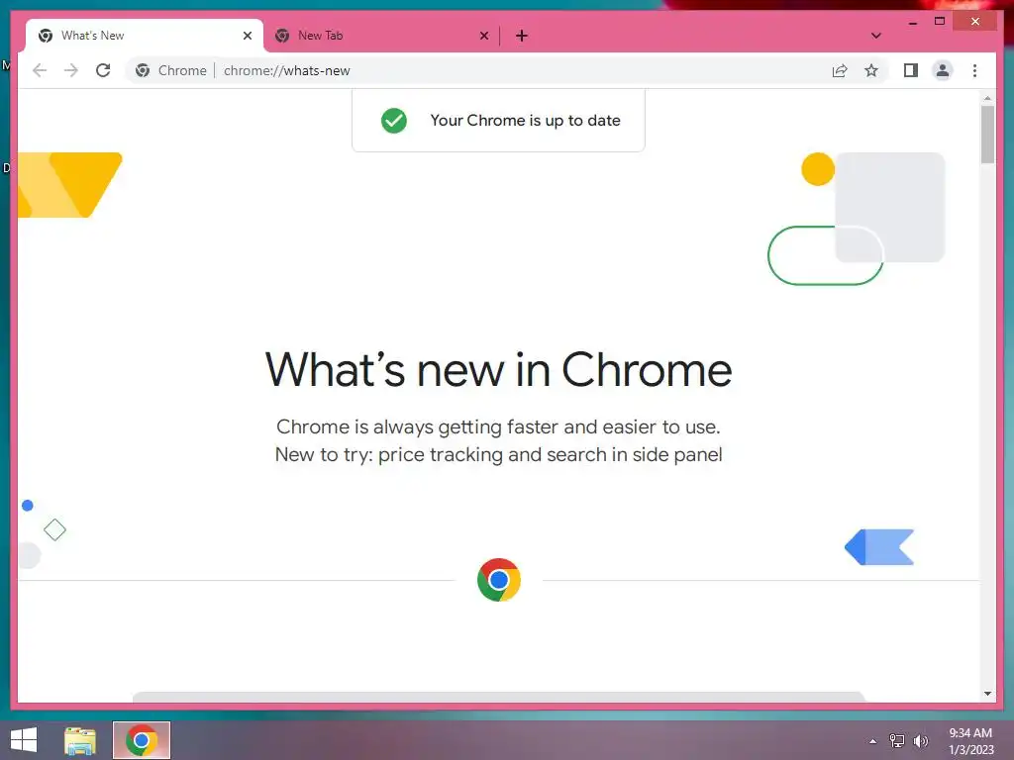Open the profile avatar button
Image resolution: width=1014 pixels, height=760 pixels.
pos(943,70)
